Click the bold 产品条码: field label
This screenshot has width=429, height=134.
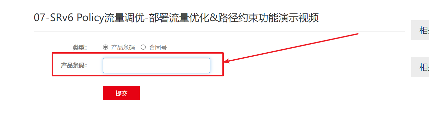click(74, 65)
